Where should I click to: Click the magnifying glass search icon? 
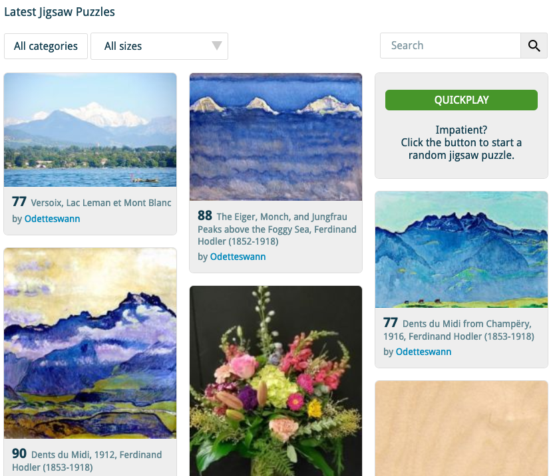(534, 46)
